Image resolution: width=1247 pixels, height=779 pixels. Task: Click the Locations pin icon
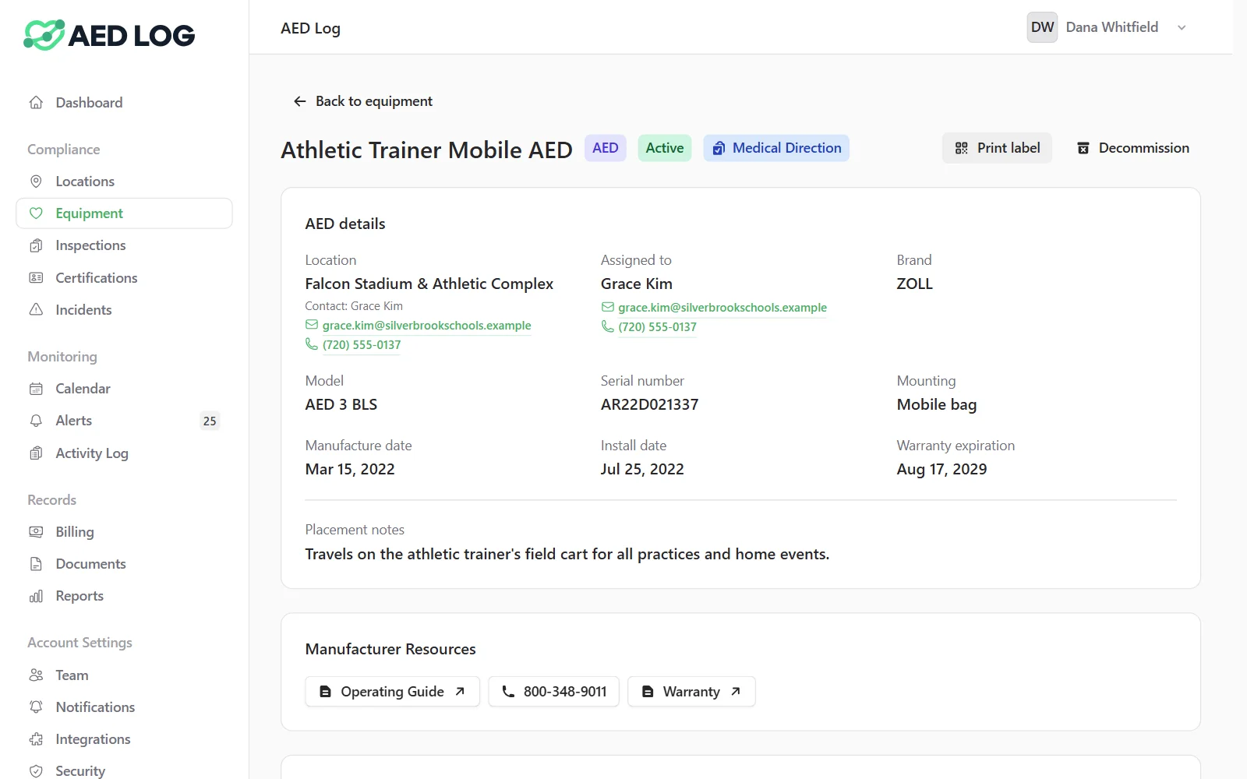pyautogui.click(x=36, y=182)
